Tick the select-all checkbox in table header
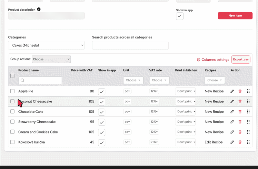258x169 pixels. click(12, 76)
